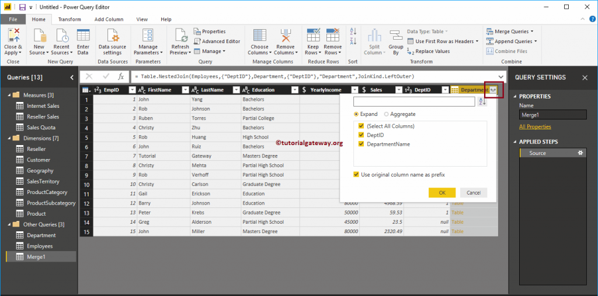Toggle the Select All Columns checkbox

coord(361,126)
